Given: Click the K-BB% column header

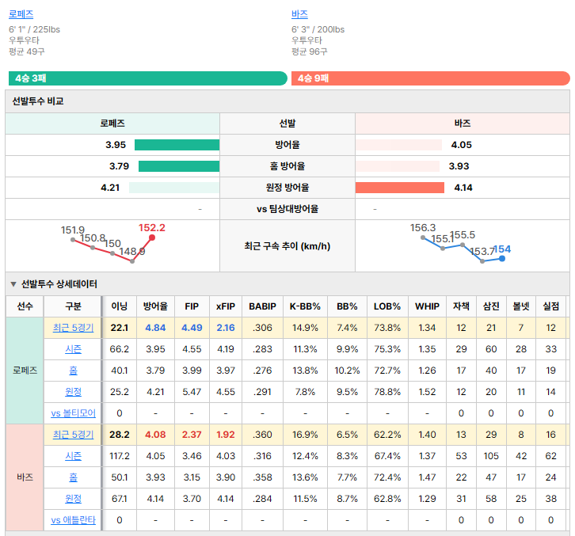Looking at the screenshot, I should pyautogui.click(x=305, y=306).
